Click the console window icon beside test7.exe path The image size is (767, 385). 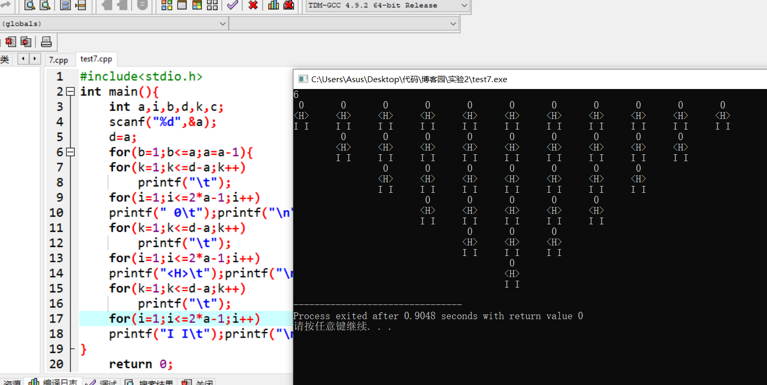303,79
